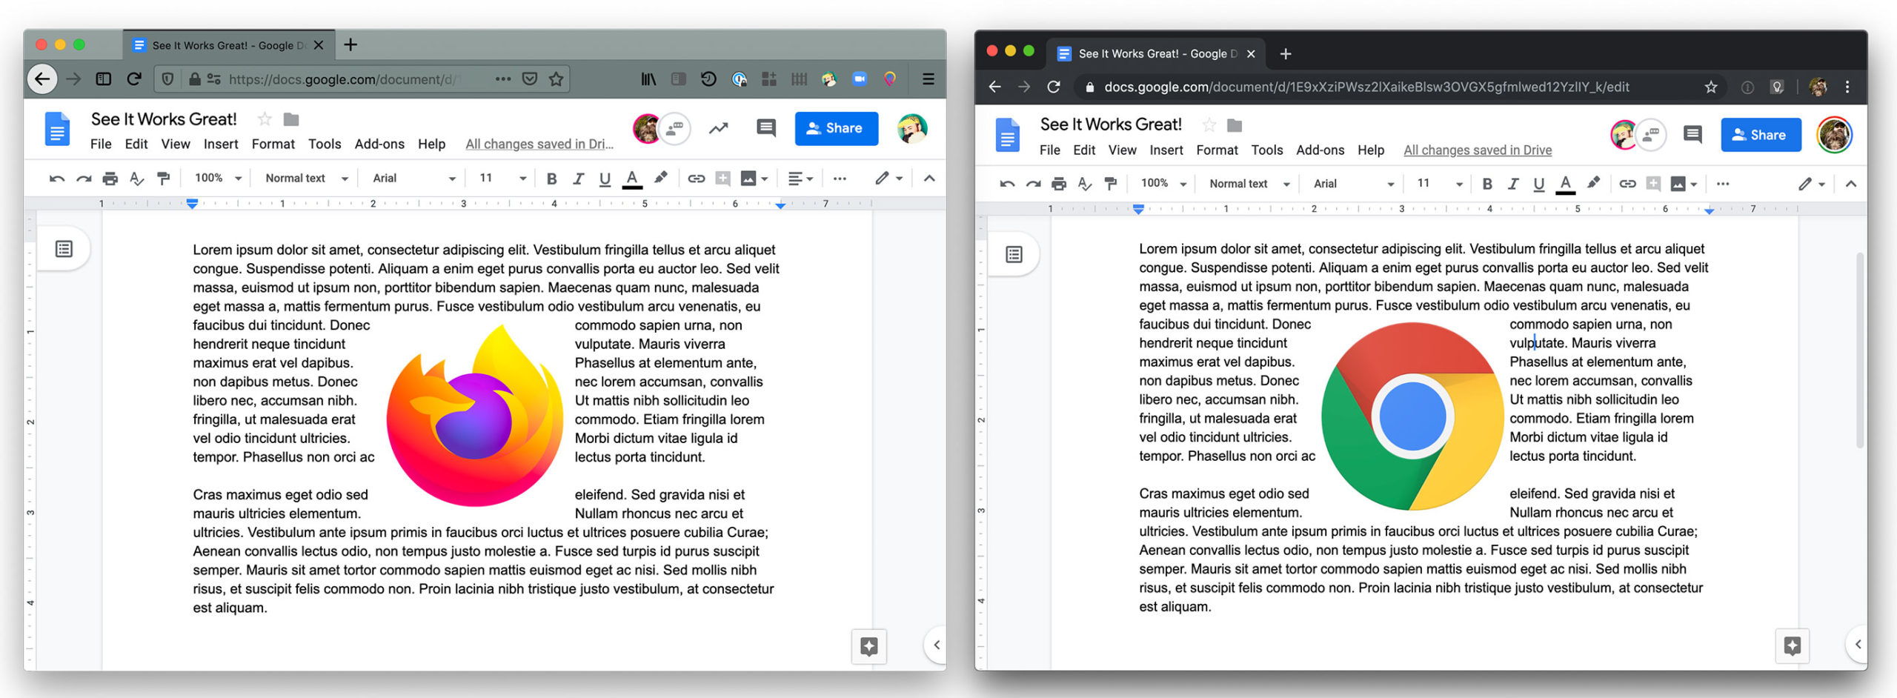Show side panel arrow in Firefox window

point(936,645)
